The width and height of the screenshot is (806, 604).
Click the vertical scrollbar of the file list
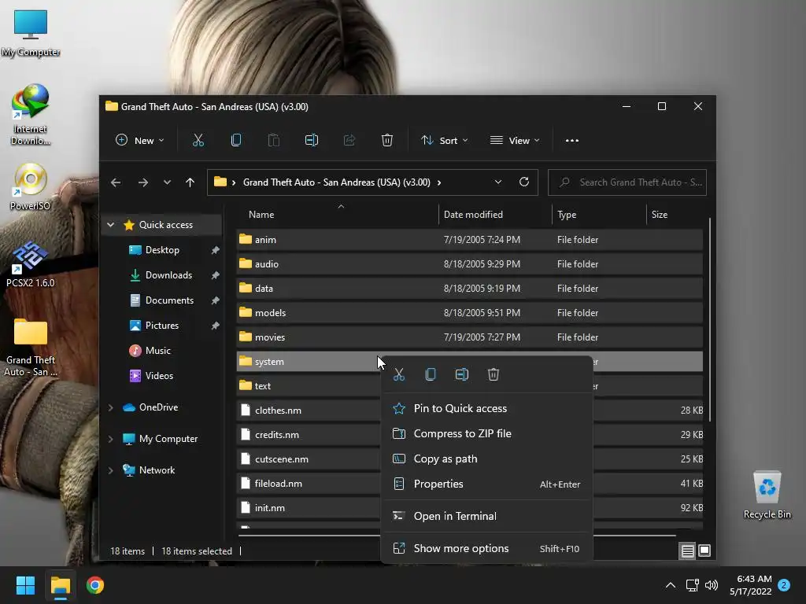pos(710,319)
